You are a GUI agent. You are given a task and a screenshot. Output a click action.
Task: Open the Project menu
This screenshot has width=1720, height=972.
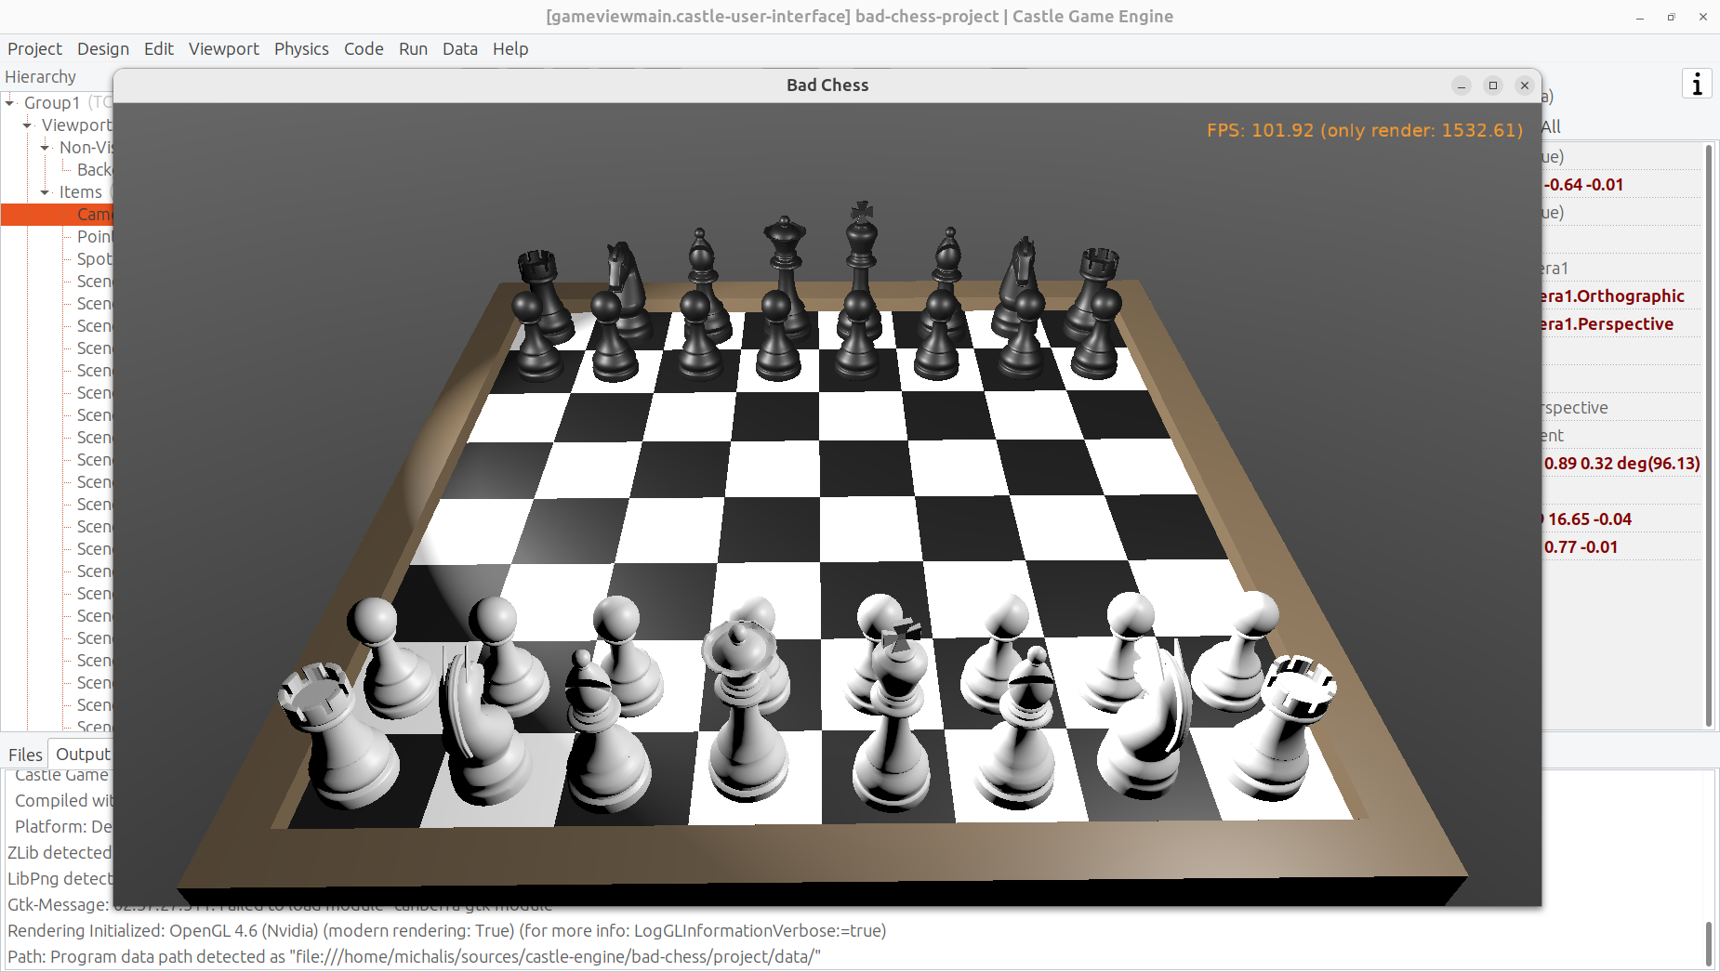[34, 48]
